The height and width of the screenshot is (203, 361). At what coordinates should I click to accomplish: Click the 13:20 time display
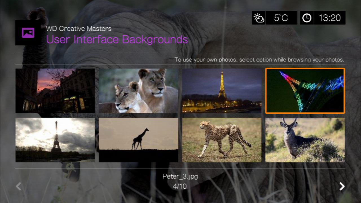[x=329, y=18]
